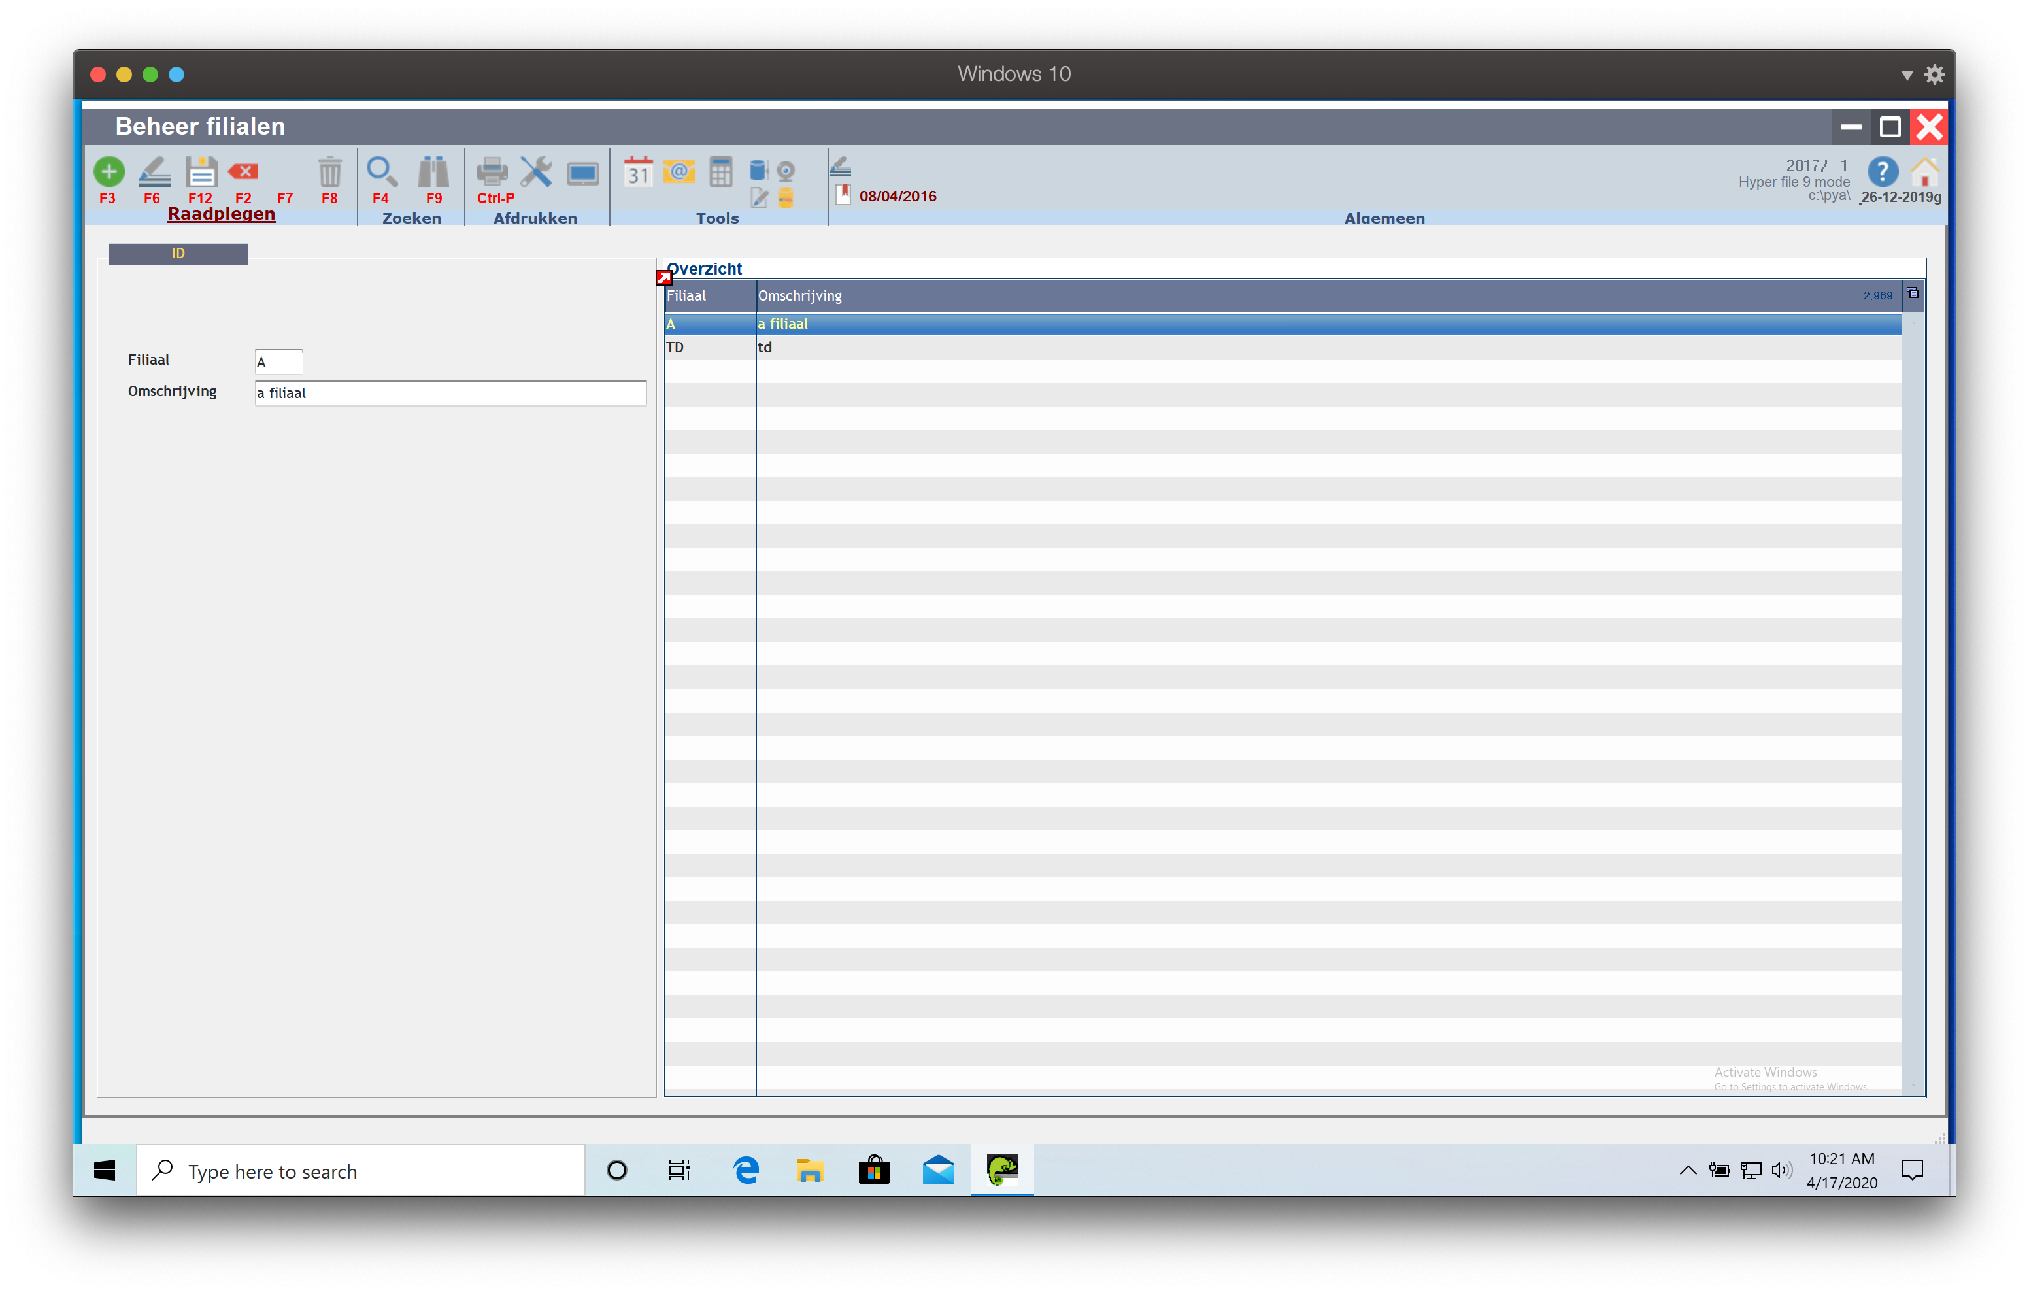This screenshot has height=1293, width=2029.
Task: Open the email envelope tool
Action: coord(679,172)
